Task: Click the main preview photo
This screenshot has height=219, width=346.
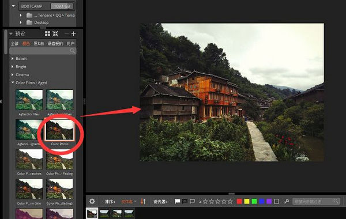Action: 232,92
